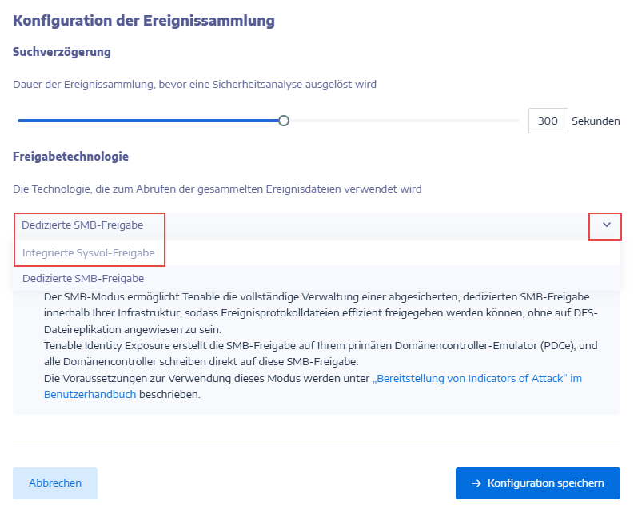Viewport: 634px width, 505px height.
Task: Choose 'Dedizierte SMB-Freigabe' from the open list
Action: tap(83, 279)
